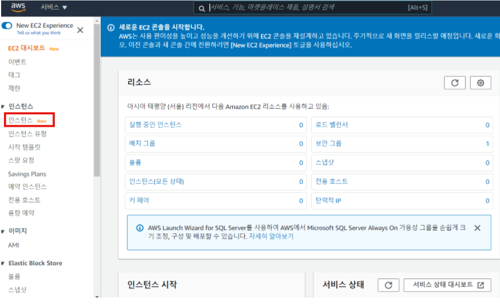
Task: Click the info icon in blue banner
Action: click(x=111, y=28)
